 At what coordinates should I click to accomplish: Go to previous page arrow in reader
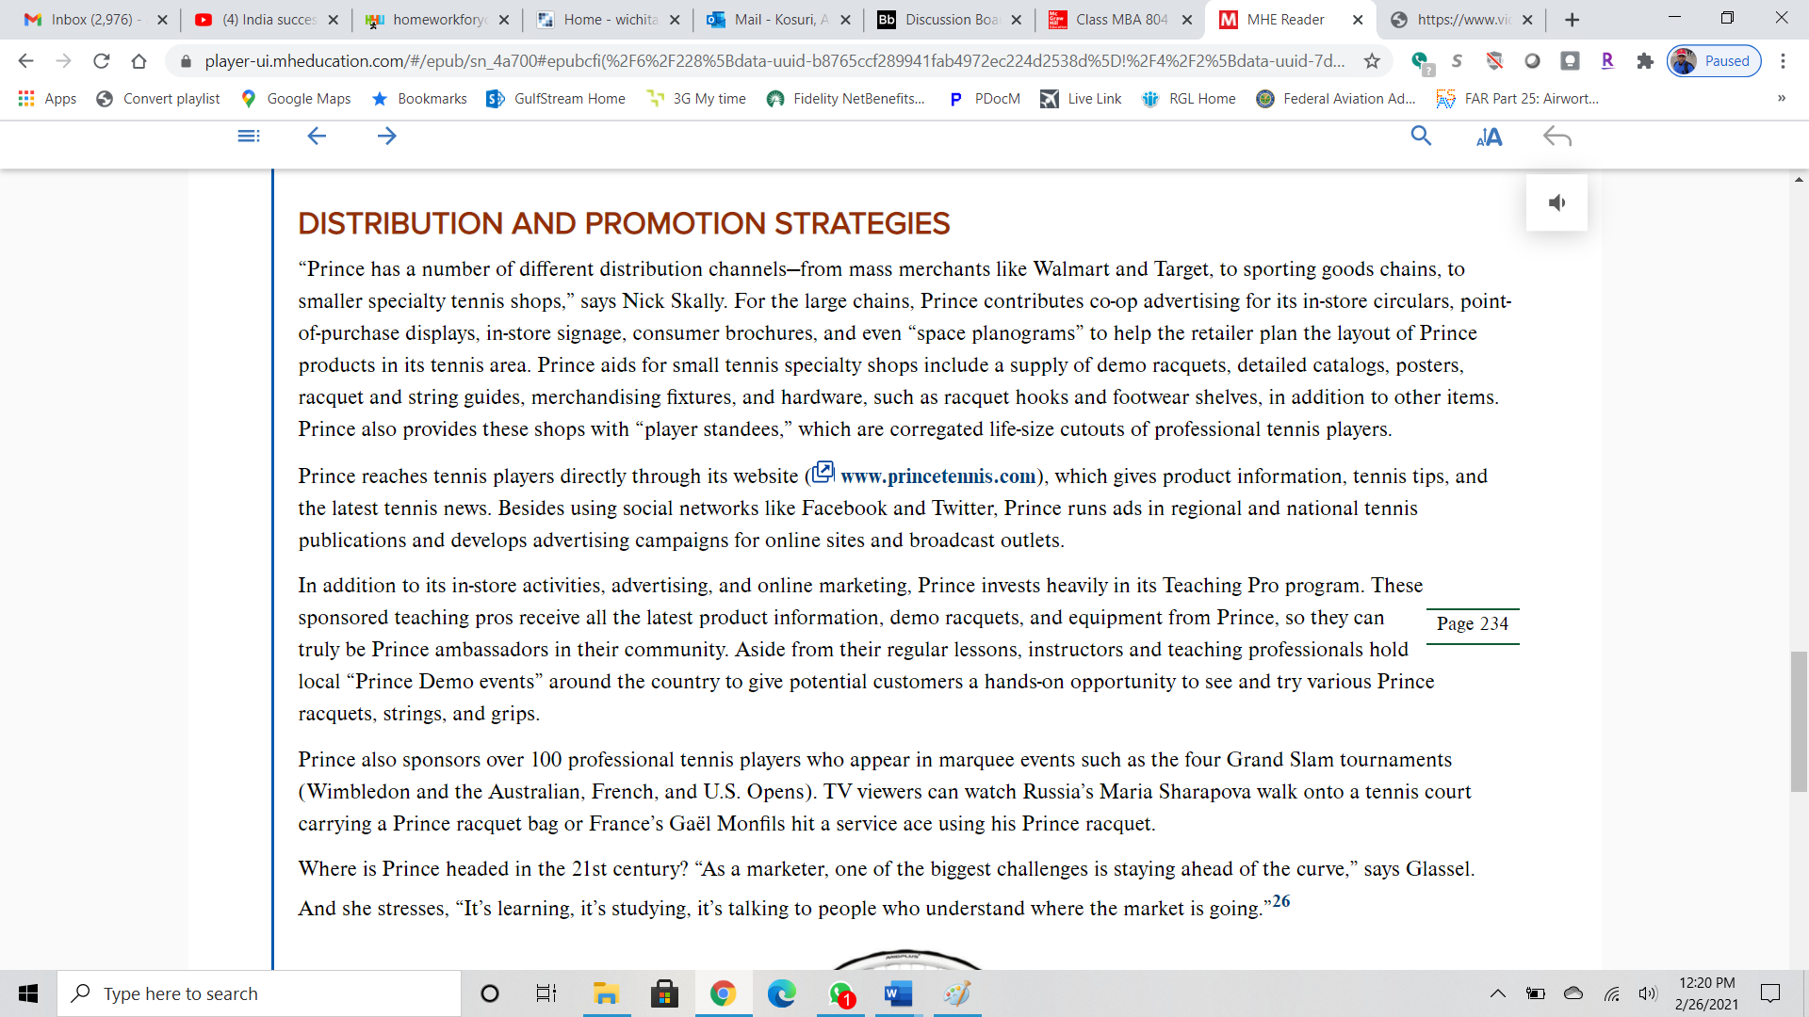[x=317, y=137]
